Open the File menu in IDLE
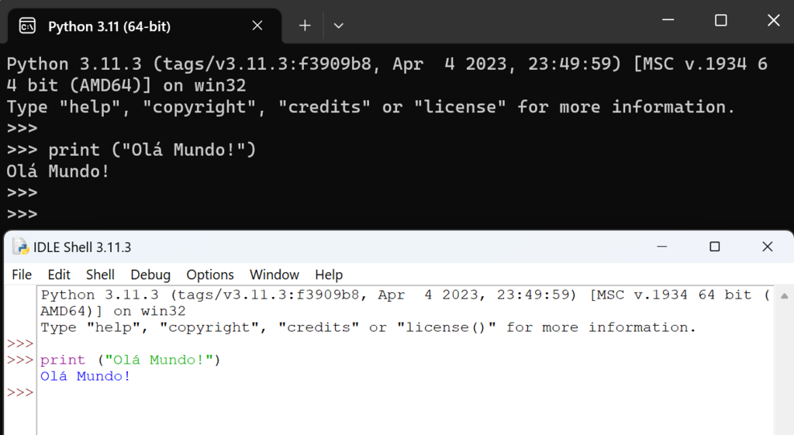The width and height of the screenshot is (794, 435). click(x=22, y=274)
